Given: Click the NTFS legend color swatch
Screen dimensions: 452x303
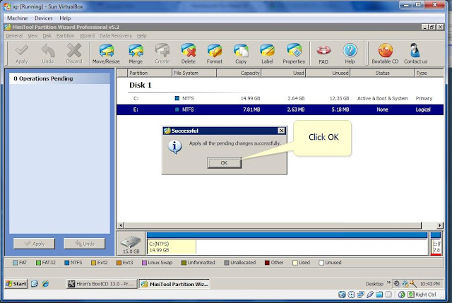Looking at the screenshot, I should [66, 263].
